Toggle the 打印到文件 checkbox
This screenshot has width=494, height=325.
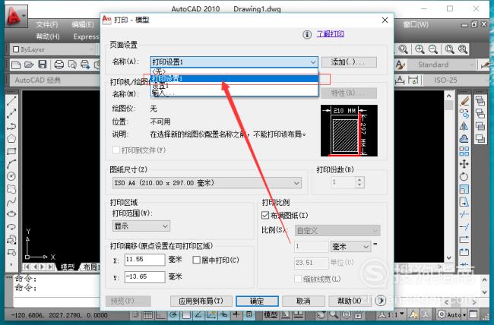click(x=116, y=150)
